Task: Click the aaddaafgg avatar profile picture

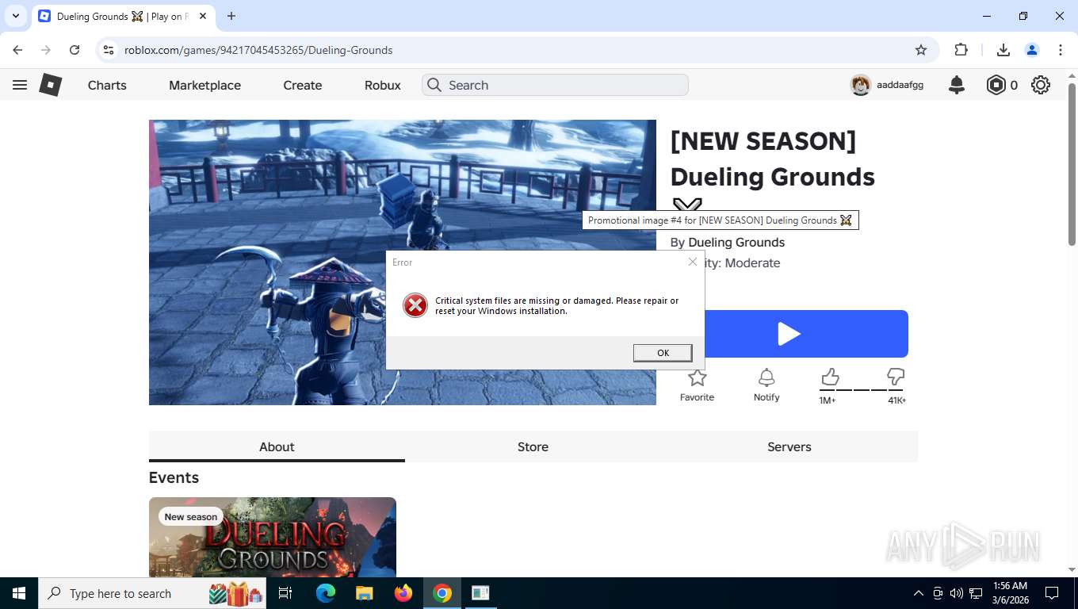Action: (861, 85)
